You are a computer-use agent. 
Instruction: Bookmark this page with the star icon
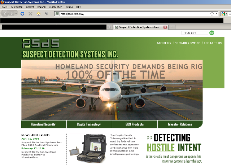(x=212, y=14)
